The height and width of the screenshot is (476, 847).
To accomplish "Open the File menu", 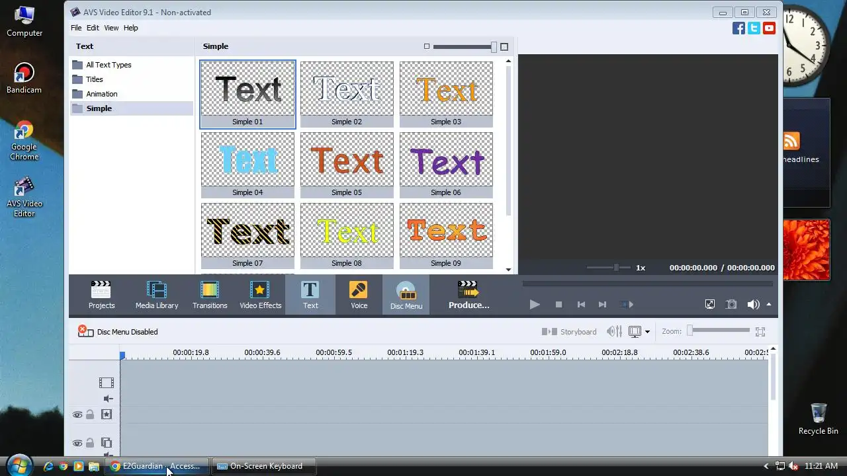I will 76,28.
